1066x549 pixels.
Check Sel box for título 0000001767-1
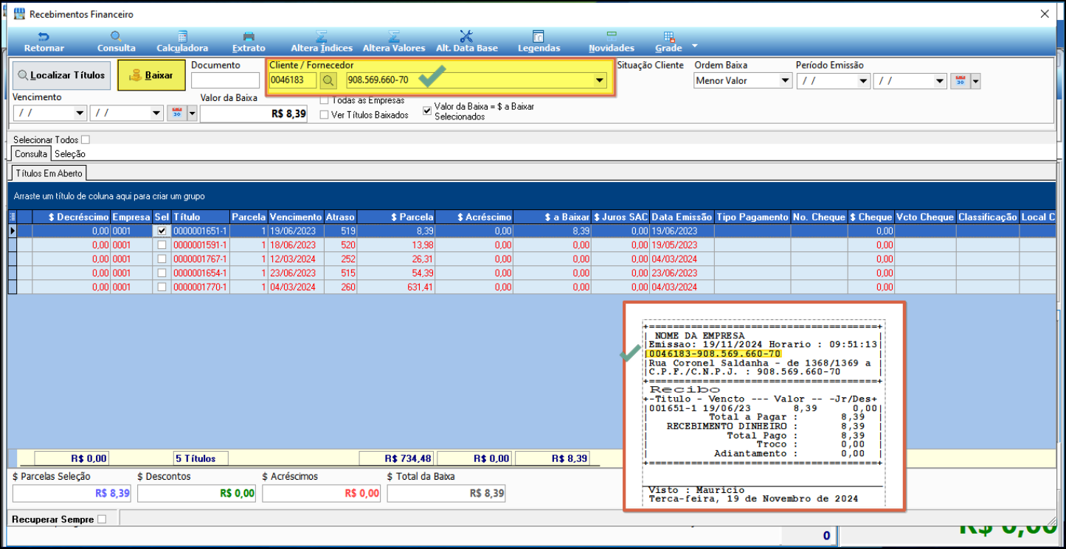click(x=162, y=259)
